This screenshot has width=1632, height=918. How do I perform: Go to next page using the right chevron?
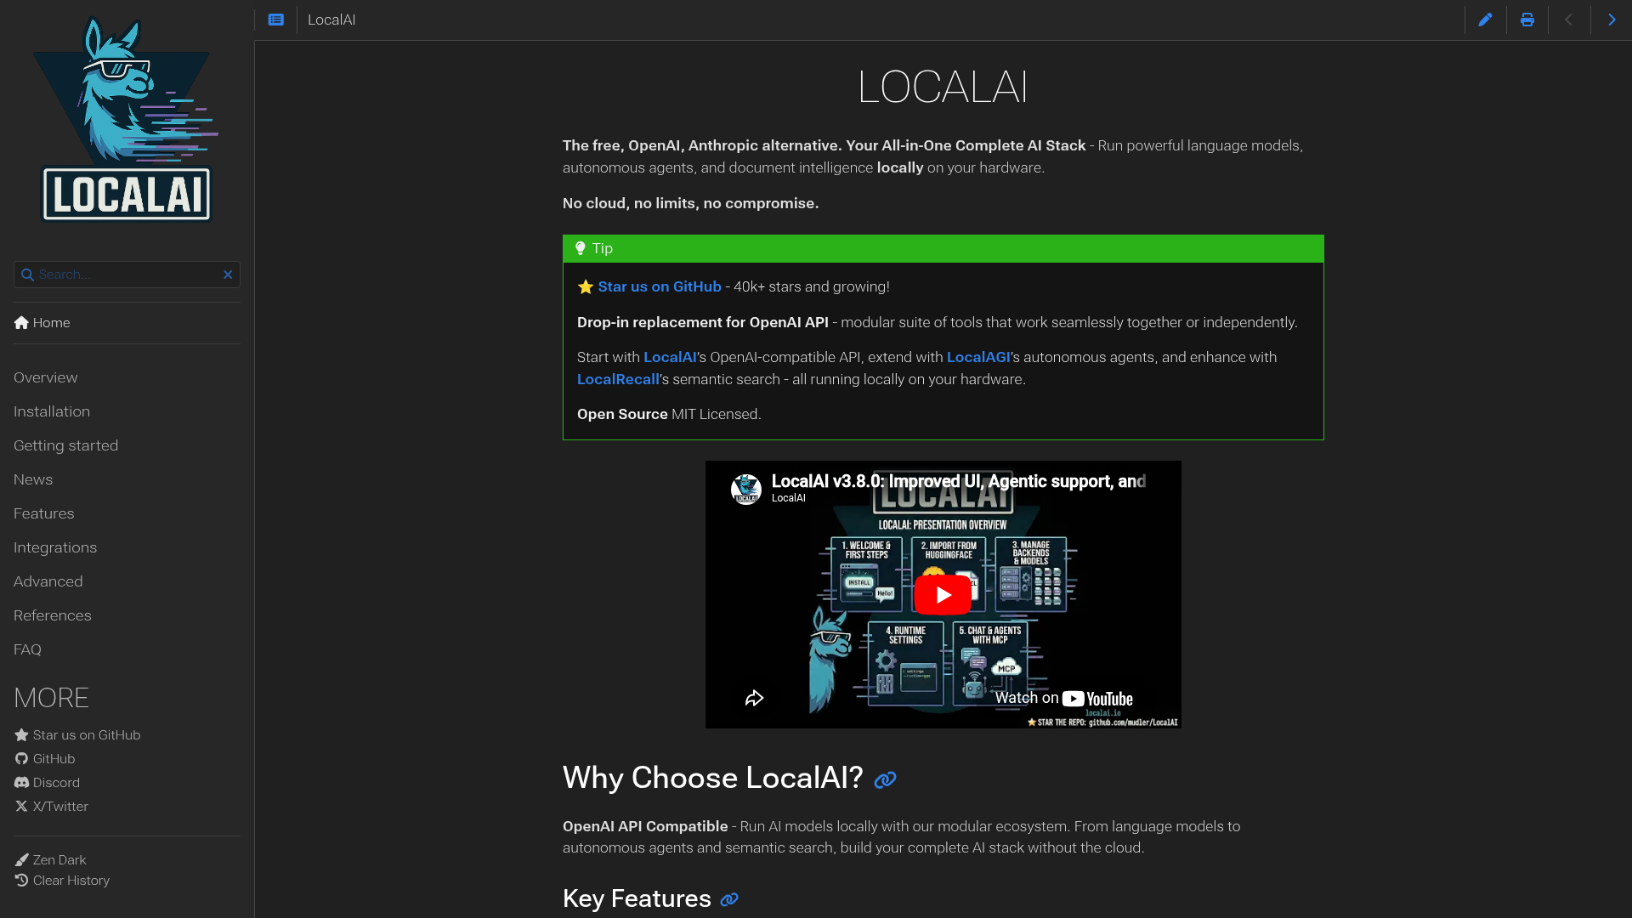(x=1612, y=19)
